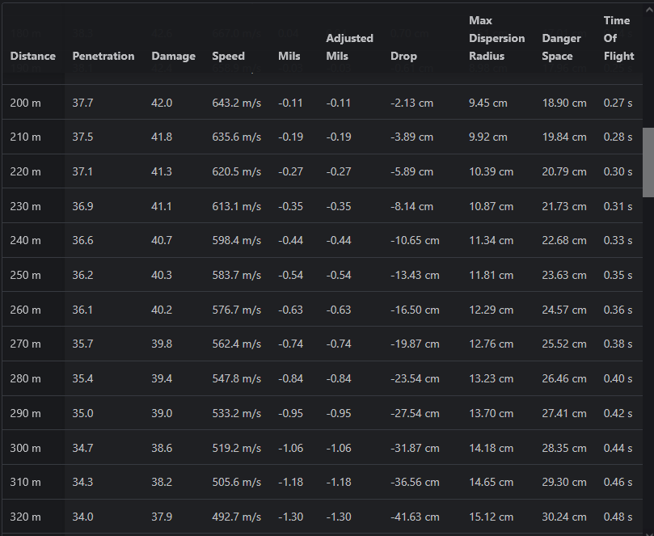654x536 pixels.
Task: Click the 38.2 damage value
Action: coord(162,482)
